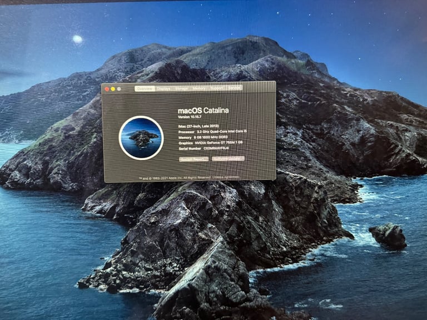Click the greyed-out zoom window button
Screen dimensions: 427x320
pyautogui.click(x=119, y=89)
